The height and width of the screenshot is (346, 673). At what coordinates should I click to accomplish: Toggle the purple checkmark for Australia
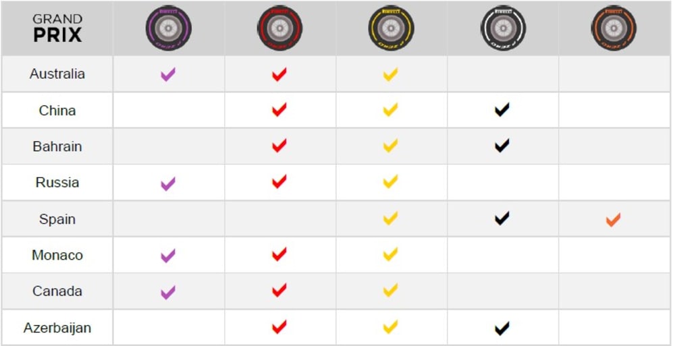168,74
